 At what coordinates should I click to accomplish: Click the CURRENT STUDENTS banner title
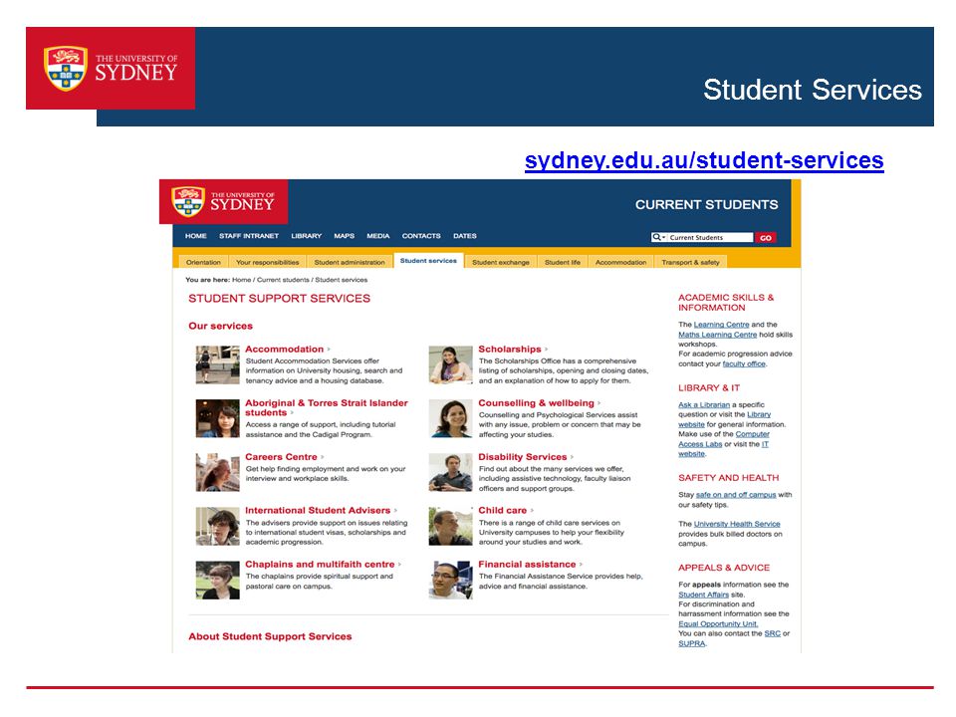click(707, 205)
